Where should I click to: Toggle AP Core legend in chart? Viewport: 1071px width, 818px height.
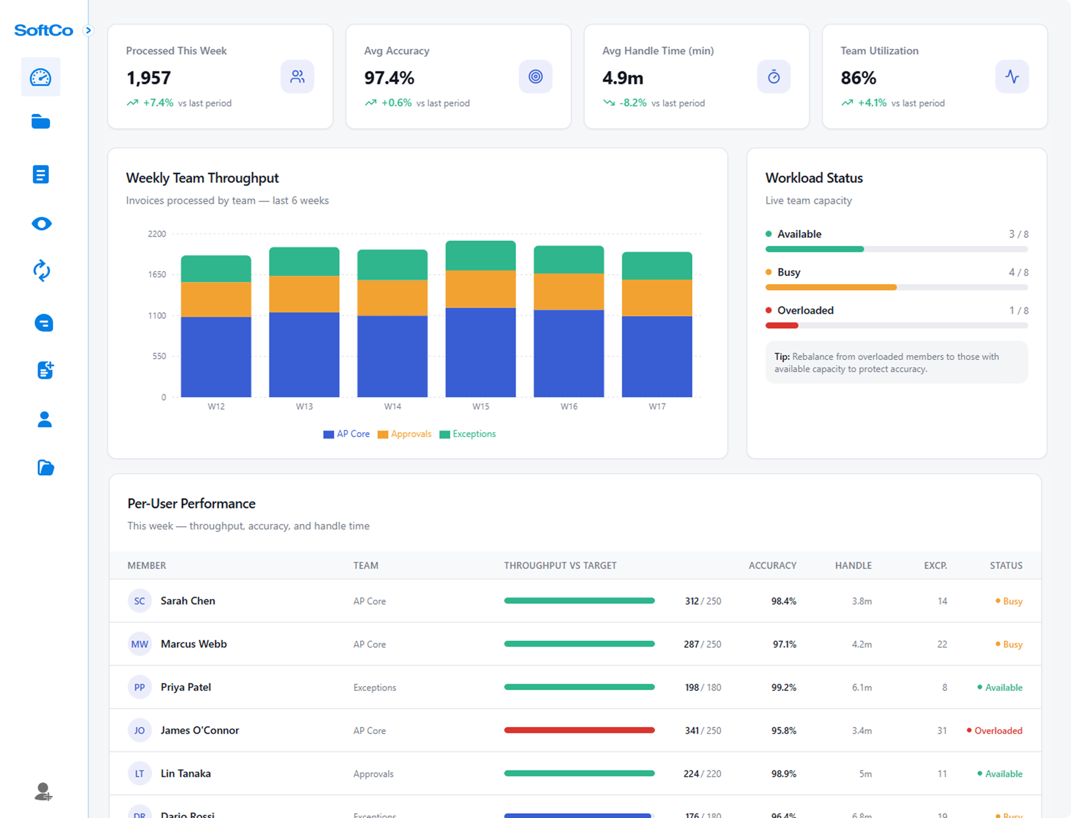346,434
